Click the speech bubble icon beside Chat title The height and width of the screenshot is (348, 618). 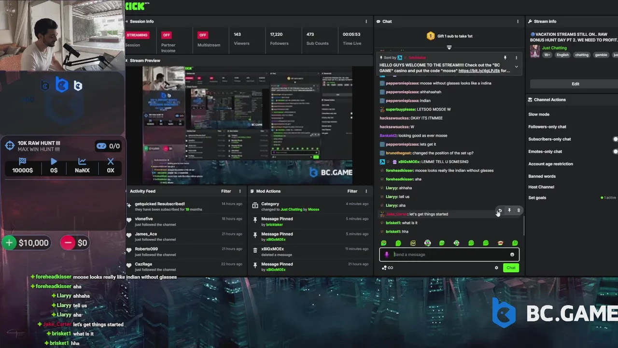[x=379, y=21]
